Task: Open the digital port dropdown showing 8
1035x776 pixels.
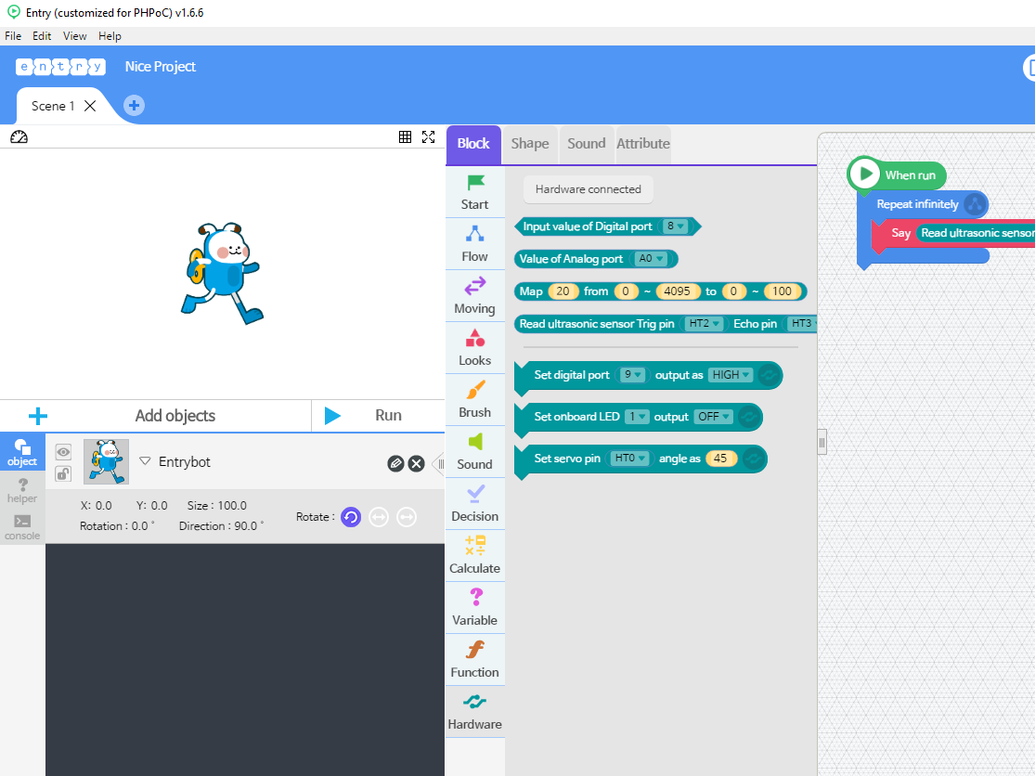Action: pyautogui.click(x=677, y=226)
